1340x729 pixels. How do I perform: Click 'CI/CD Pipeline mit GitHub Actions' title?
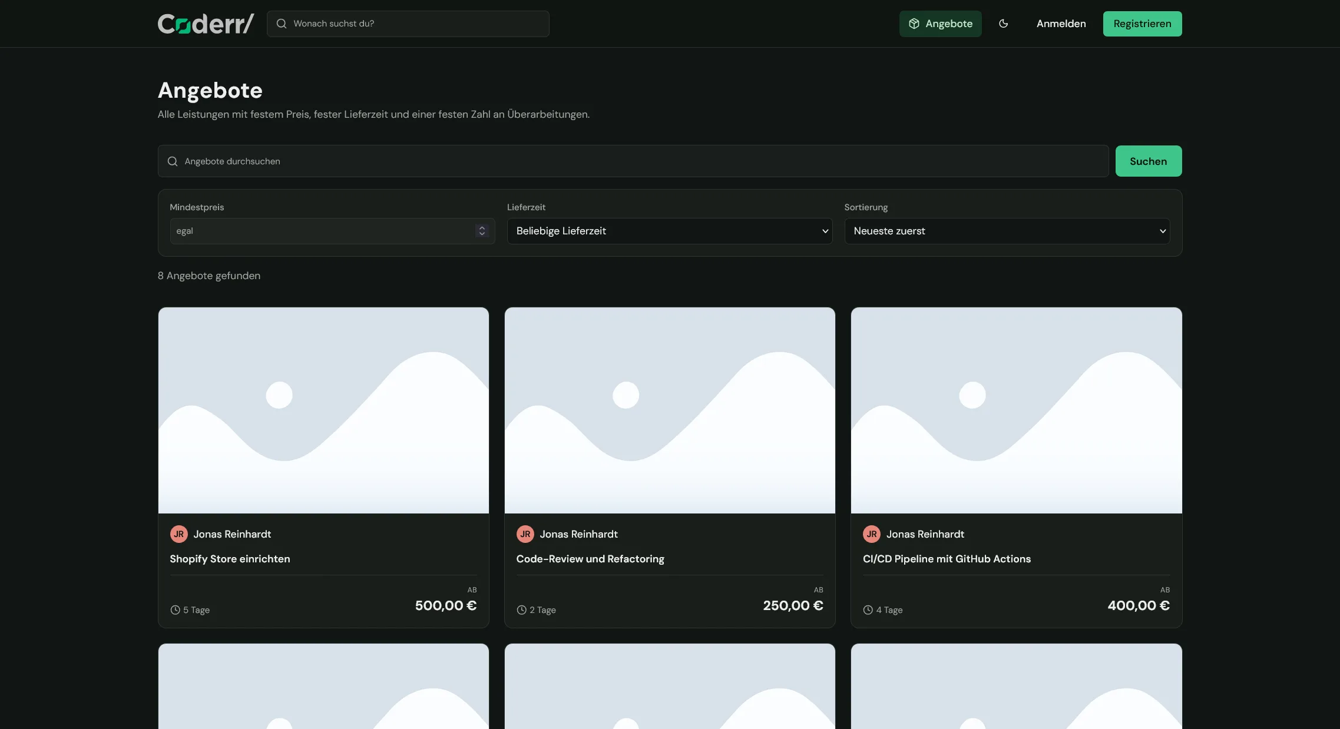tap(947, 559)
